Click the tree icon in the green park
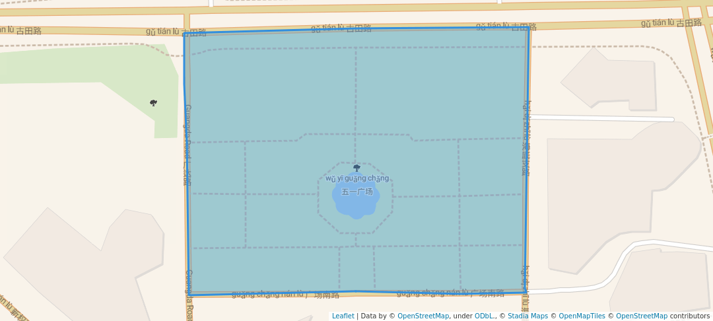 (153, 102)
